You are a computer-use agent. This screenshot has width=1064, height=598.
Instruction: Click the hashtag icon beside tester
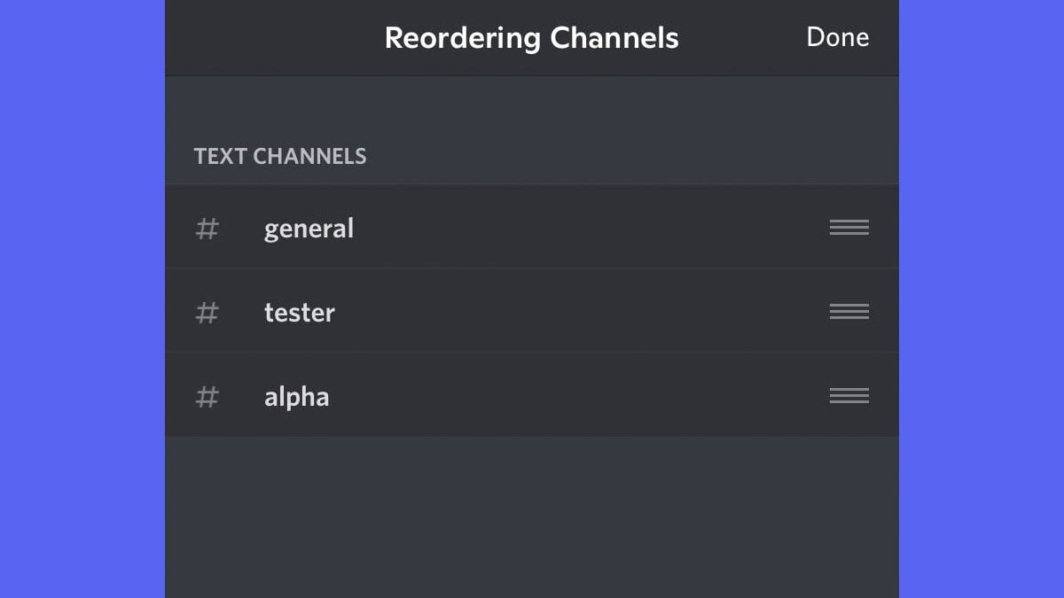[x=207, y=312]
